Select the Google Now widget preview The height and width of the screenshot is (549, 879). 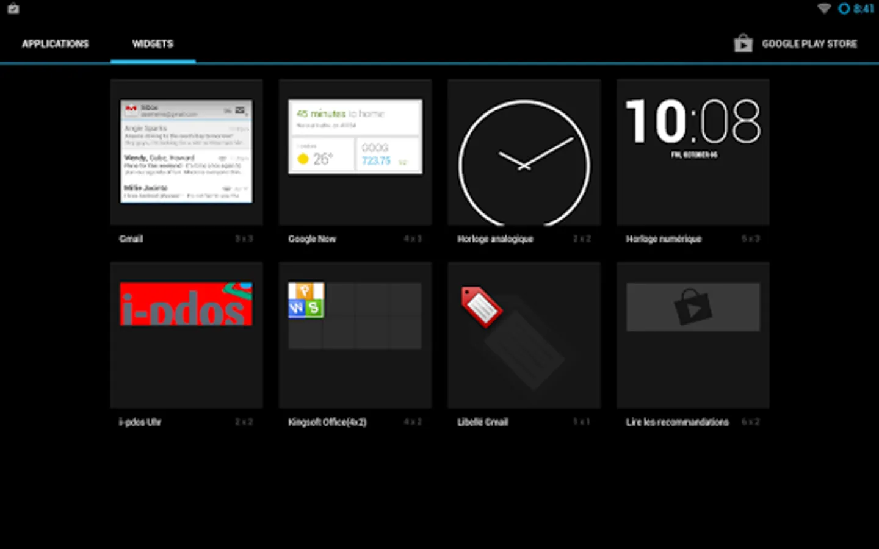(x=355, y=137)
